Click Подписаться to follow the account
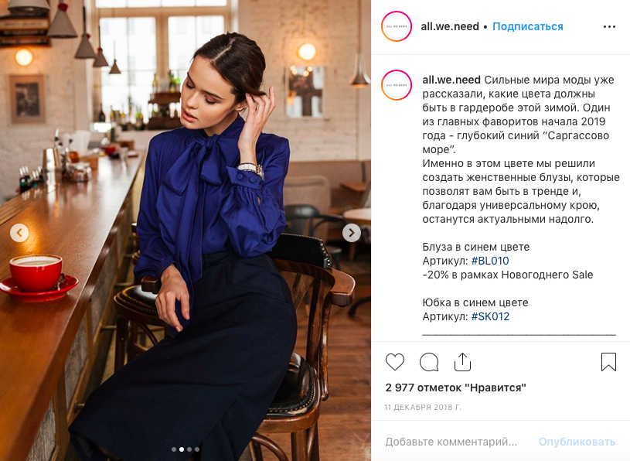This screenshot has height=461, width=630. tap(527, 26)
